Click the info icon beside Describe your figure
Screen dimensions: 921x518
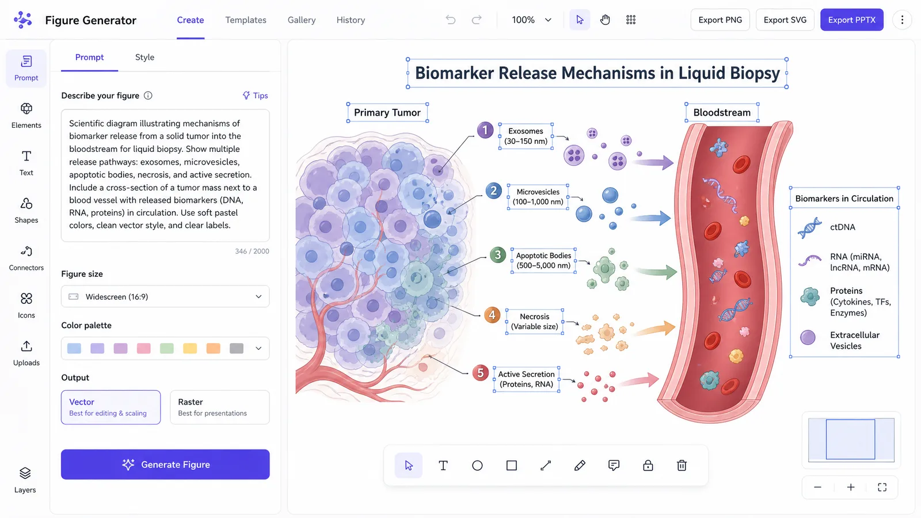pyautogui.click(x=148, y=96)
